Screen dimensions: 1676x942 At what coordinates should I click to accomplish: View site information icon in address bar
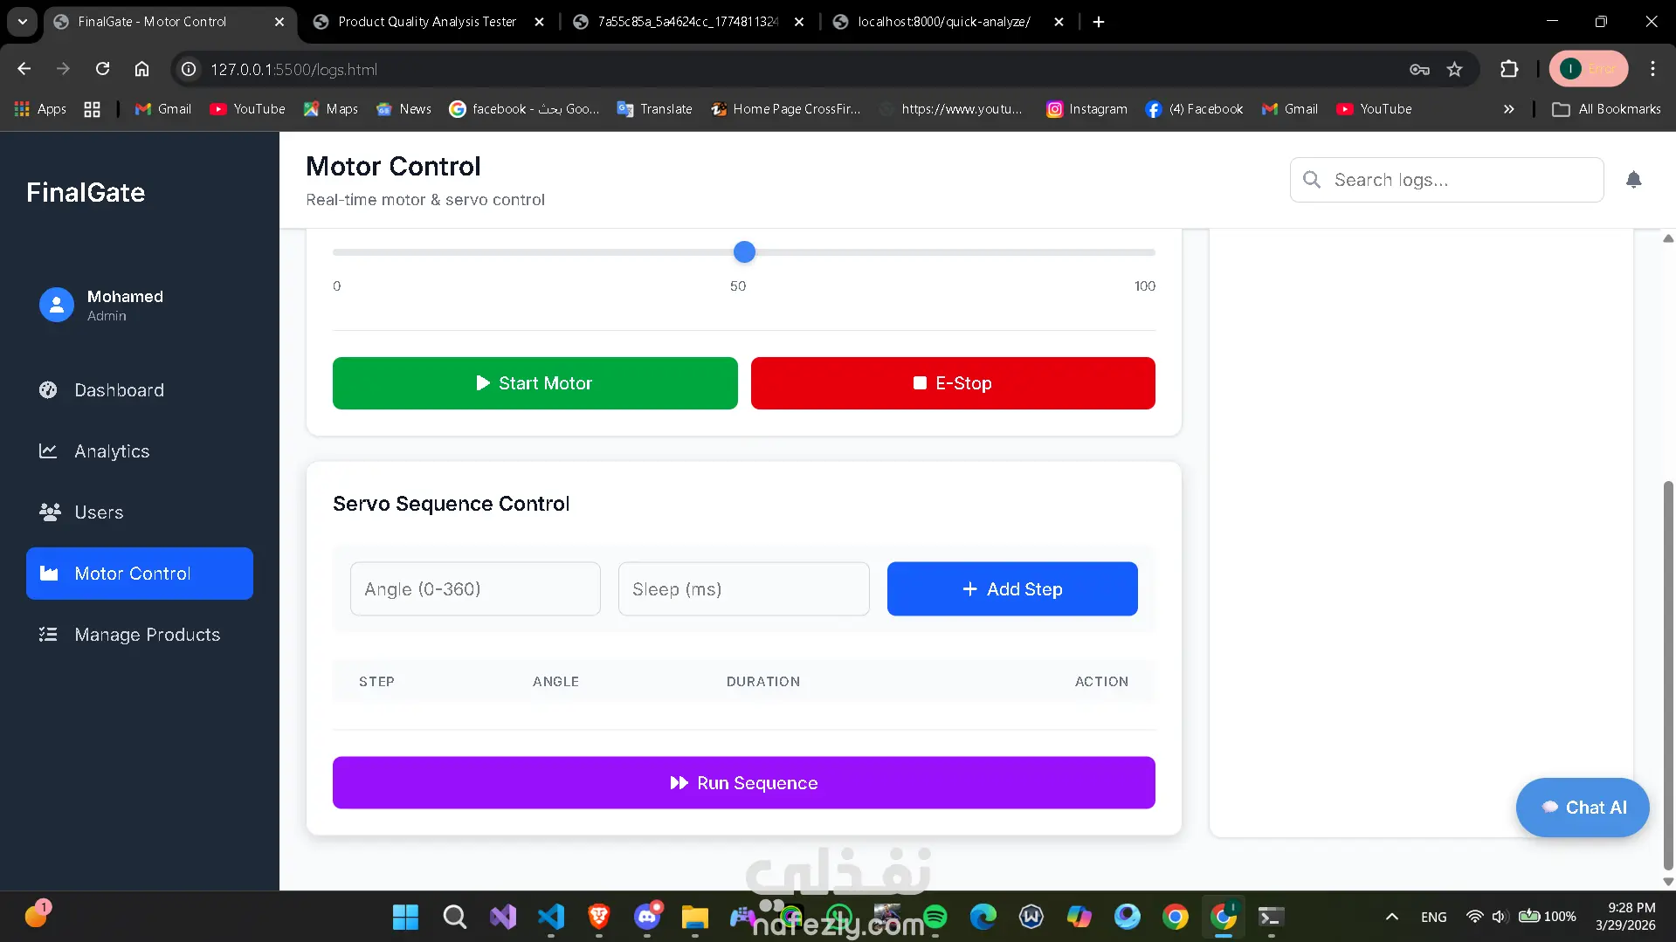pyautogui.click(x=189, y=70)
